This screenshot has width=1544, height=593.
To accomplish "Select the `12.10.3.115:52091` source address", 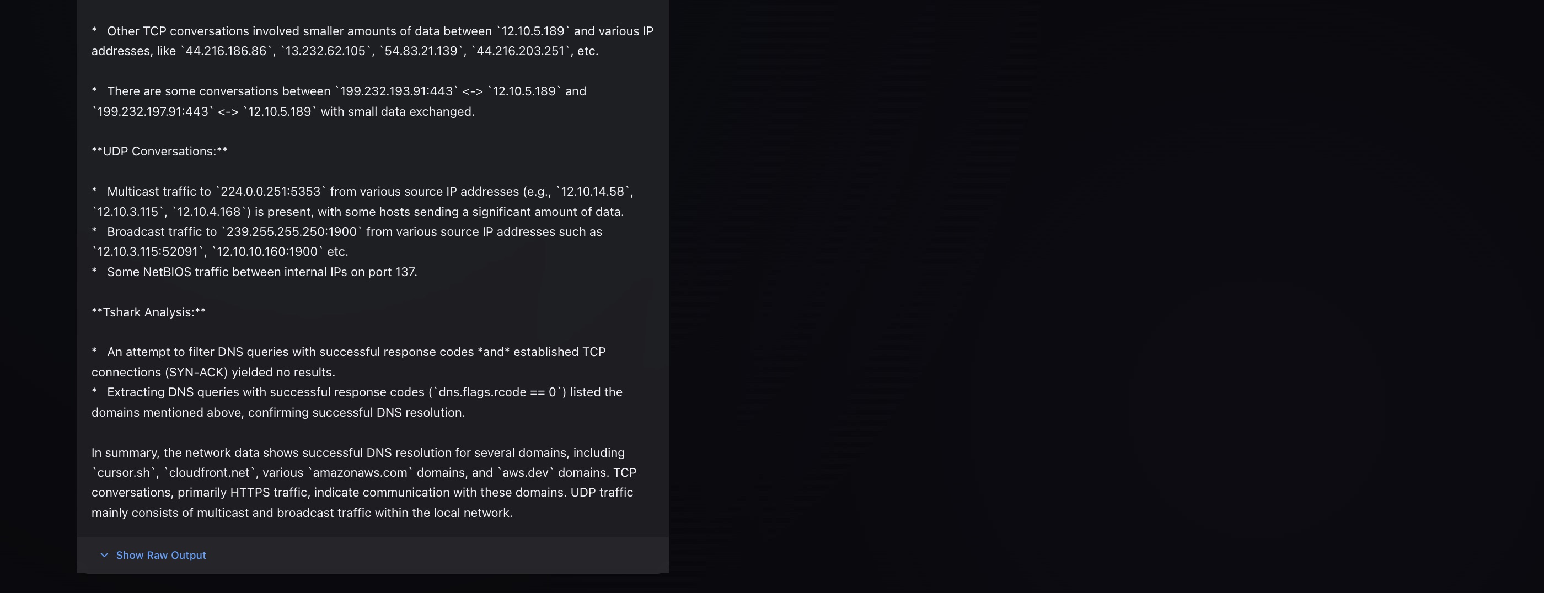I will [148, 251].
